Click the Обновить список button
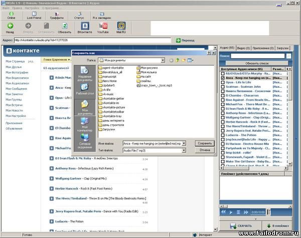 coord(257,63)
